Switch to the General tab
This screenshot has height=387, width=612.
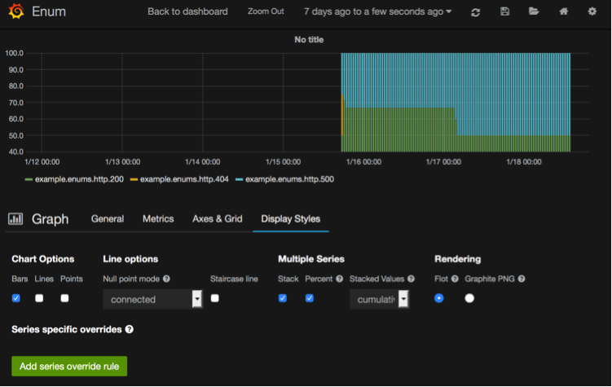point(108,219)
